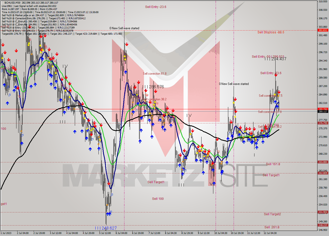Click the '2 Jul 04:00' time axis label
The width and height of the screenshot is (329, 236).
[23, 233]
